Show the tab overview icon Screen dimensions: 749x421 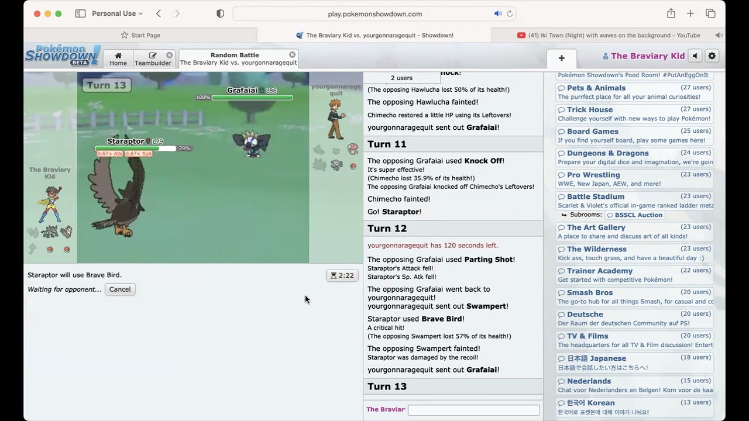tap(710, 13)
